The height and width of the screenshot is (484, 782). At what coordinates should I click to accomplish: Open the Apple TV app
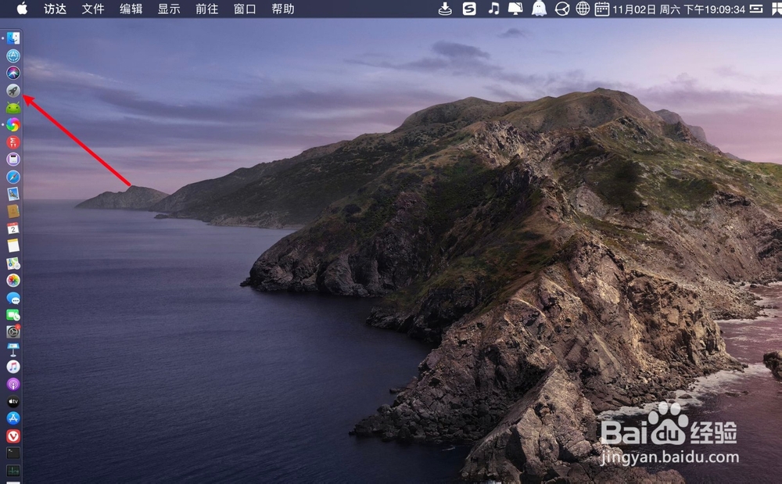[13, 401]
